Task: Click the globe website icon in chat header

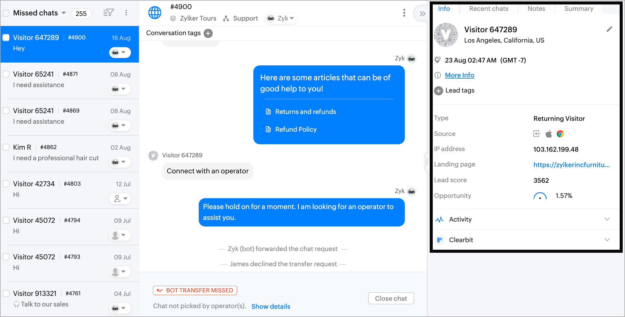Action: 155,13
